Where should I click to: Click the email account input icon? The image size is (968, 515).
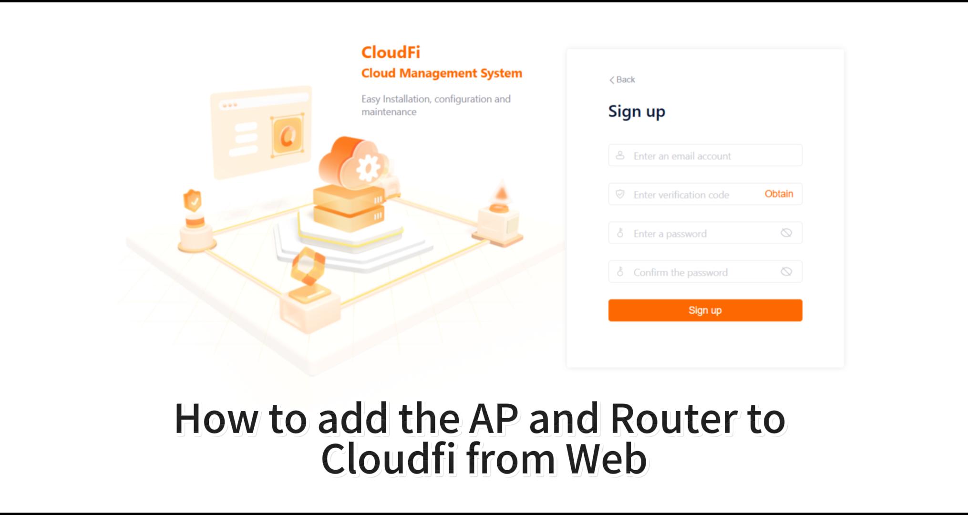pyautogui.click(x=620, y=155)
